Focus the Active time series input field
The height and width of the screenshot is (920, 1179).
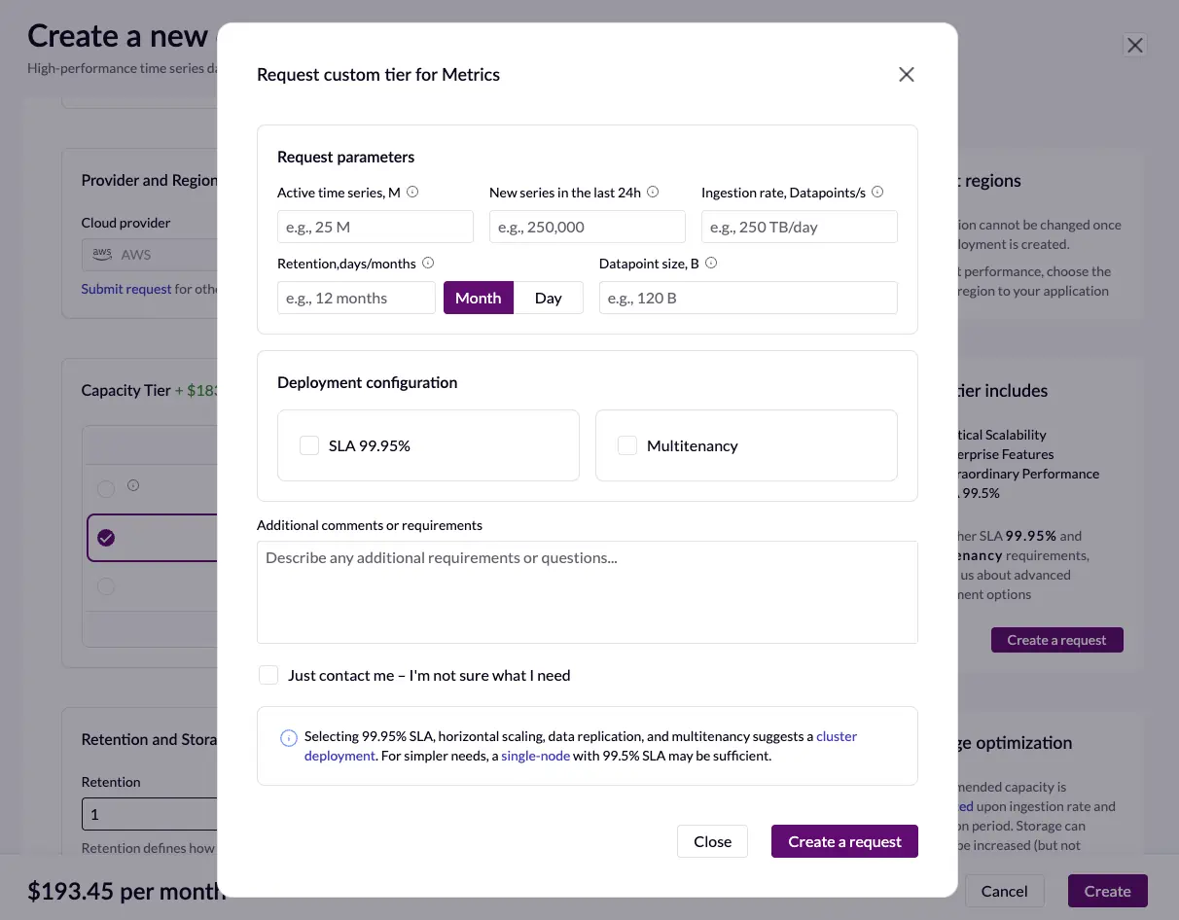(x=375, y=228)
